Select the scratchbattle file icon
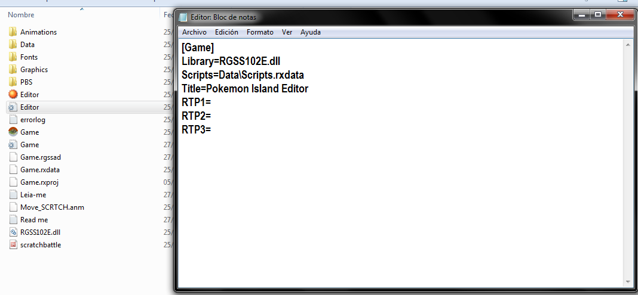Screen dimensions: 638x295 (13, 245)
